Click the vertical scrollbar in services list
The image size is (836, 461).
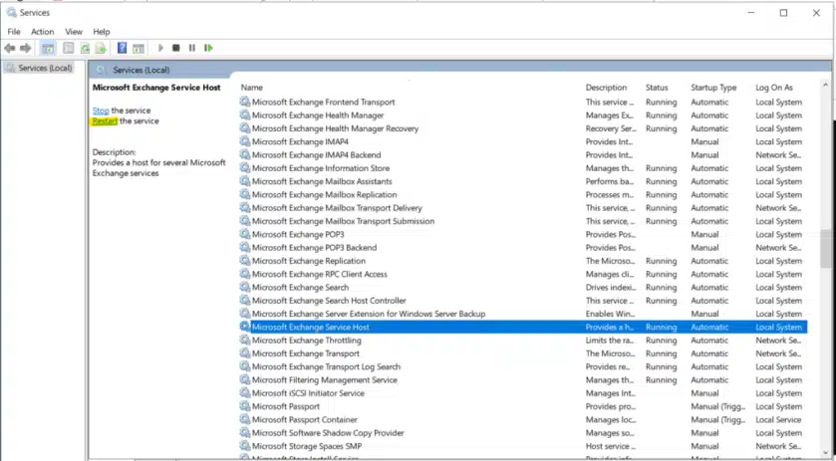click(827, 249)
